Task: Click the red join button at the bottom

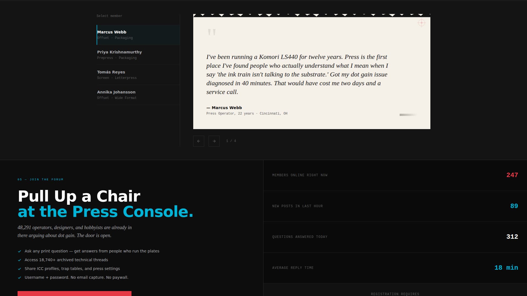Action: 74,294
